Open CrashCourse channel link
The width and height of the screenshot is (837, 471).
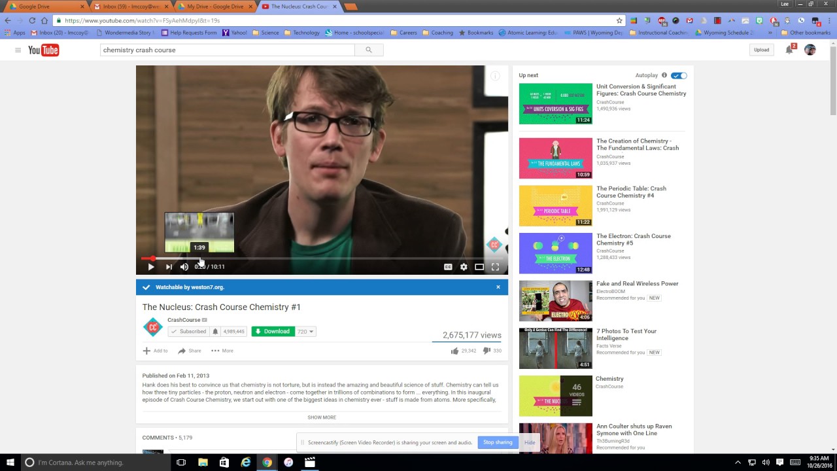(184, 320)
